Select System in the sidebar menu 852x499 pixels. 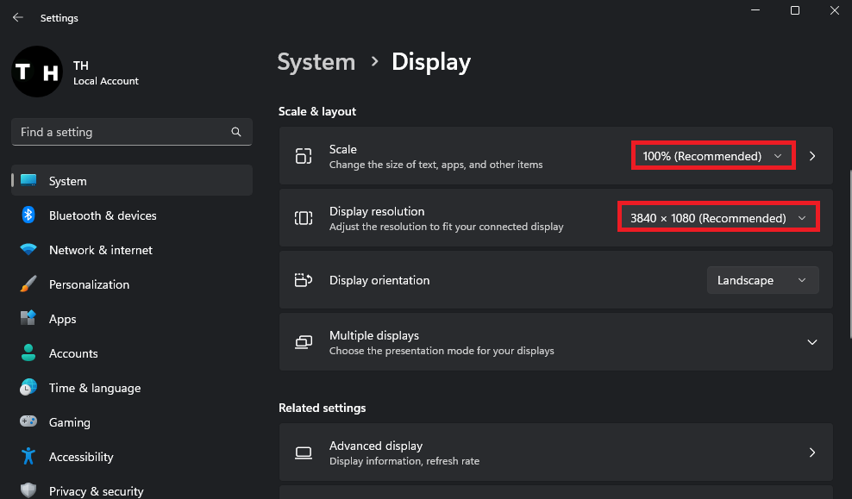coord(131,181)
